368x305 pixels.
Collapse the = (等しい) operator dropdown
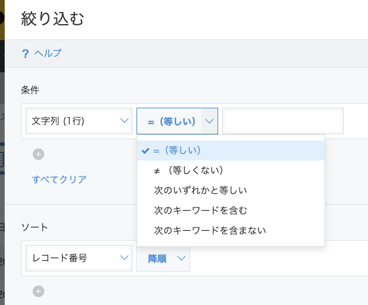point(177,121)
